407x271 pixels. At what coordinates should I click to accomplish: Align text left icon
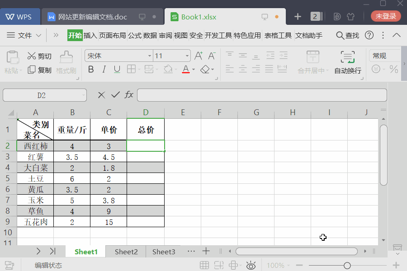coord(229,69)
